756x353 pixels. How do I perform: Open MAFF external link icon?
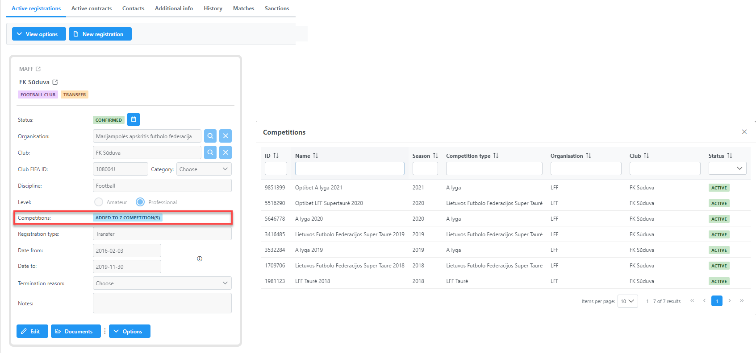(38, 69)
